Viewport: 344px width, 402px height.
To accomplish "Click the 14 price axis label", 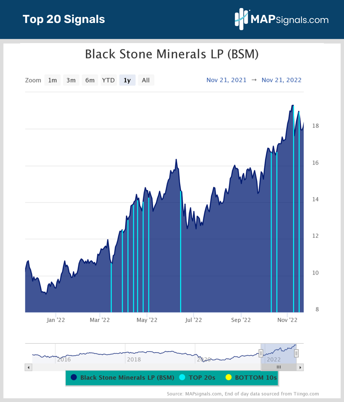I will (x=315, y=199).
